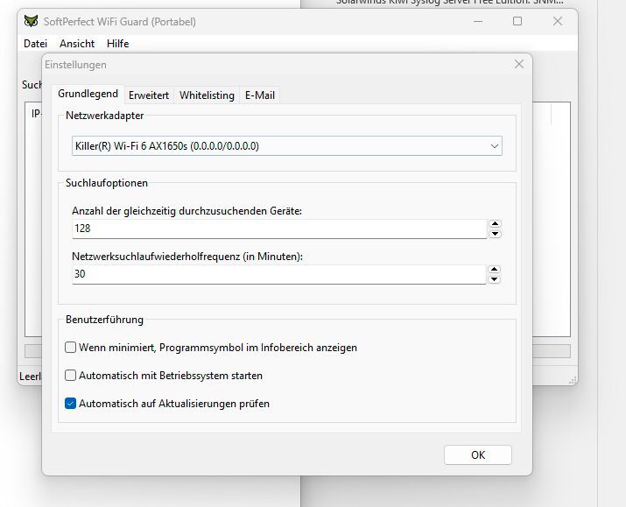
Task: Enable Automatisch mit Betriebssystem starten
Action: click(x=70, y=376)
